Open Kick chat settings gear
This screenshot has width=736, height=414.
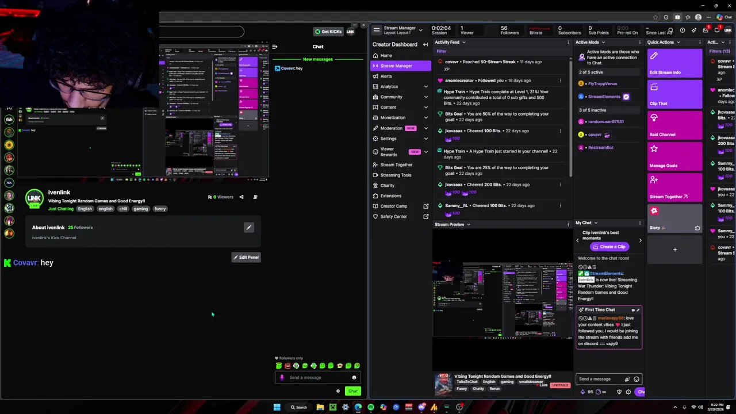(338, 391)
